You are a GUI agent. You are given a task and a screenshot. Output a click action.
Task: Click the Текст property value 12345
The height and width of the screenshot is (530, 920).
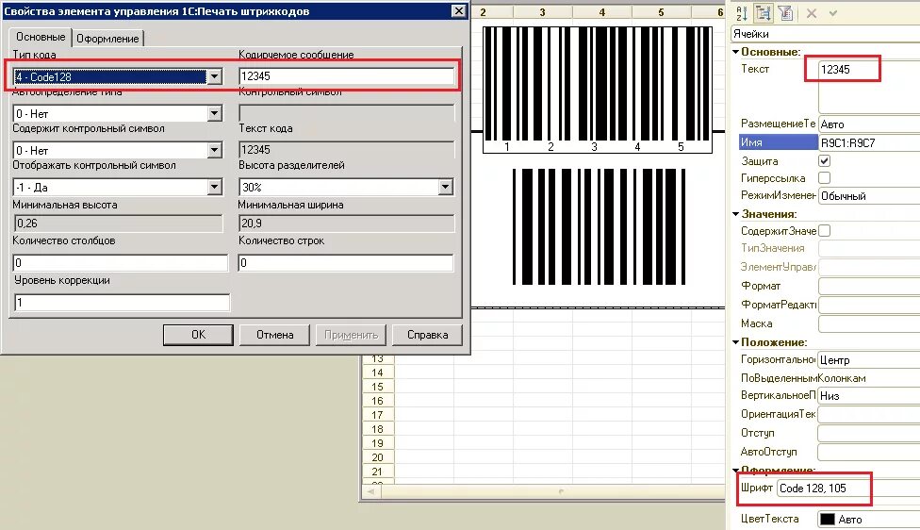[x=835, y=69]
